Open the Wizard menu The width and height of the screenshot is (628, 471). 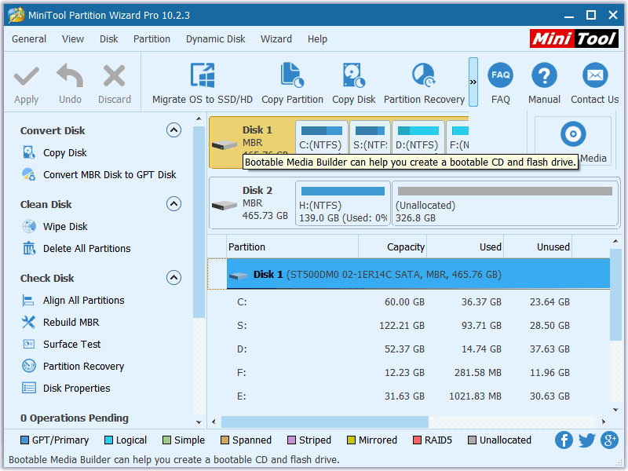(x=276, y=38)
